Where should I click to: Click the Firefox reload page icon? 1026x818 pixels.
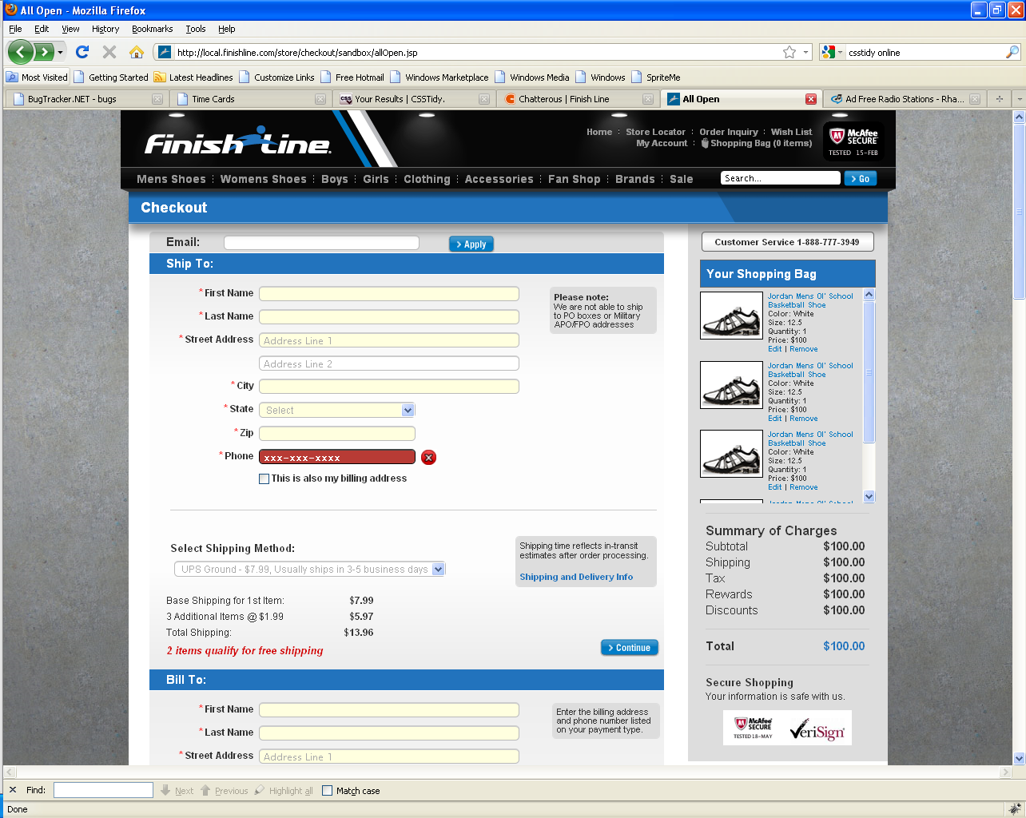82,52
